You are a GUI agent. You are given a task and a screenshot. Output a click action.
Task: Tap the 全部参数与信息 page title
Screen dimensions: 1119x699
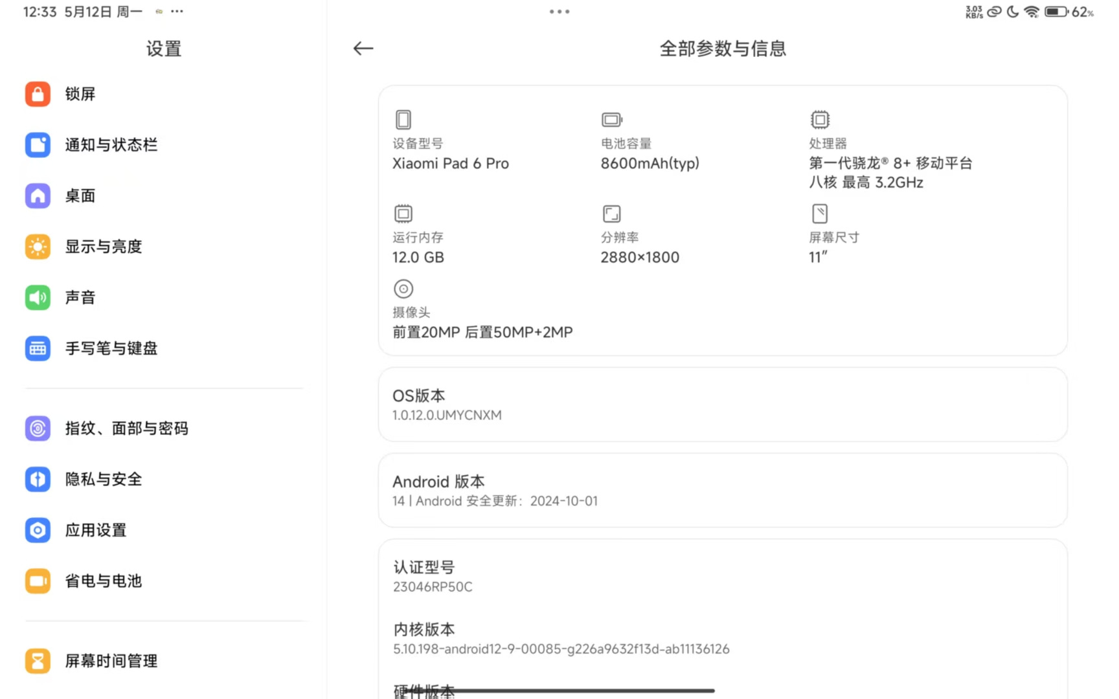723,49
